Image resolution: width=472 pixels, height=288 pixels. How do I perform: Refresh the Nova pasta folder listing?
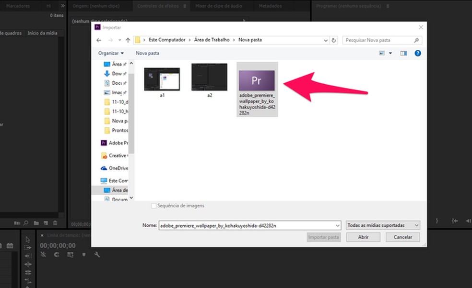click(333, 40)
